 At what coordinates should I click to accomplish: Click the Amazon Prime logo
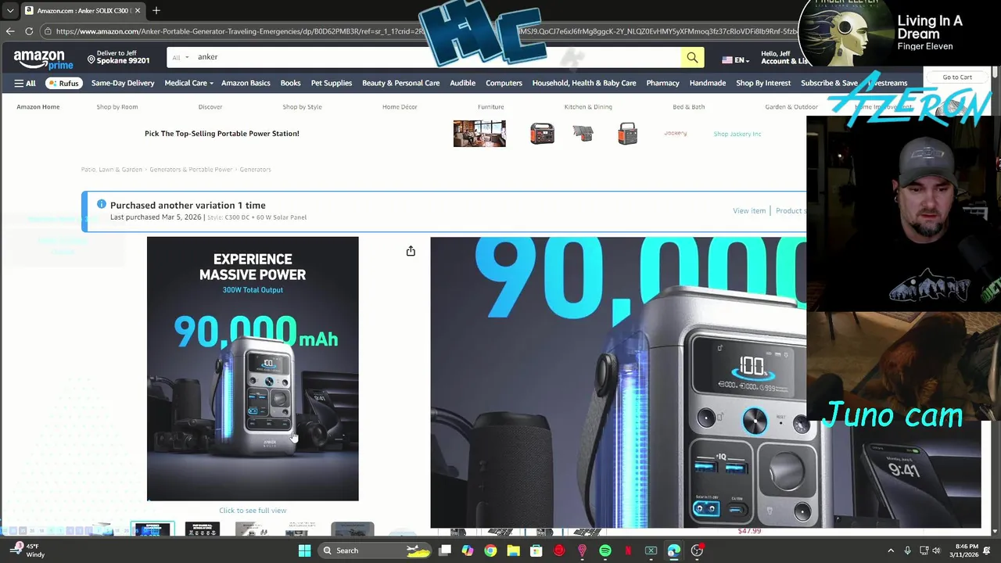coord(43,59)
